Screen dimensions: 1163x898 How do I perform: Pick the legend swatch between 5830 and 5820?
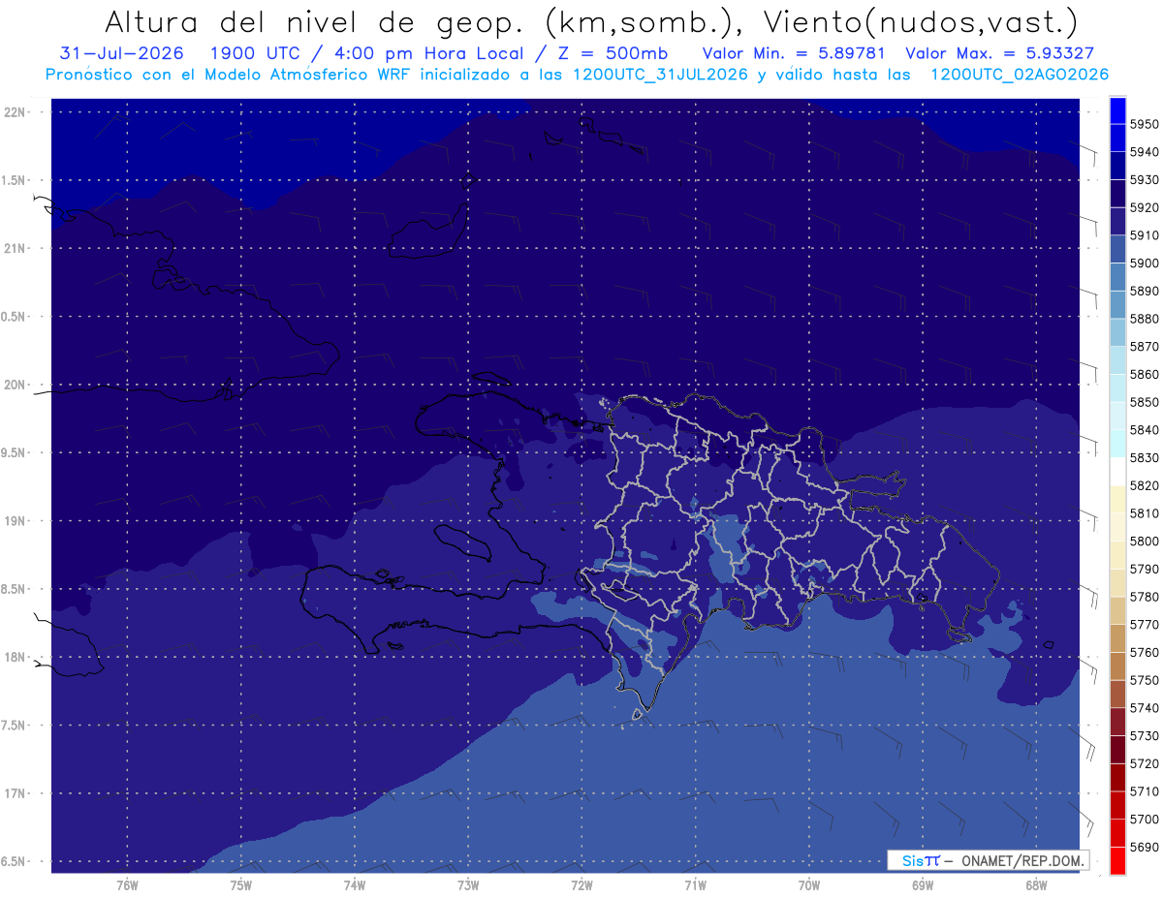(1117, 471)
